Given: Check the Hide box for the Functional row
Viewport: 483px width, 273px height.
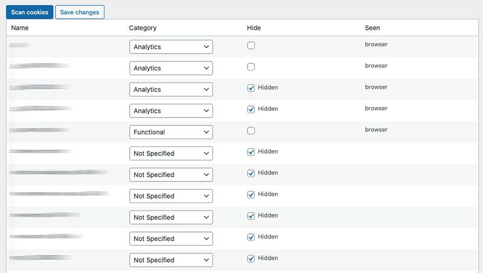Looking at the screenshot, I should pos(251,131).
